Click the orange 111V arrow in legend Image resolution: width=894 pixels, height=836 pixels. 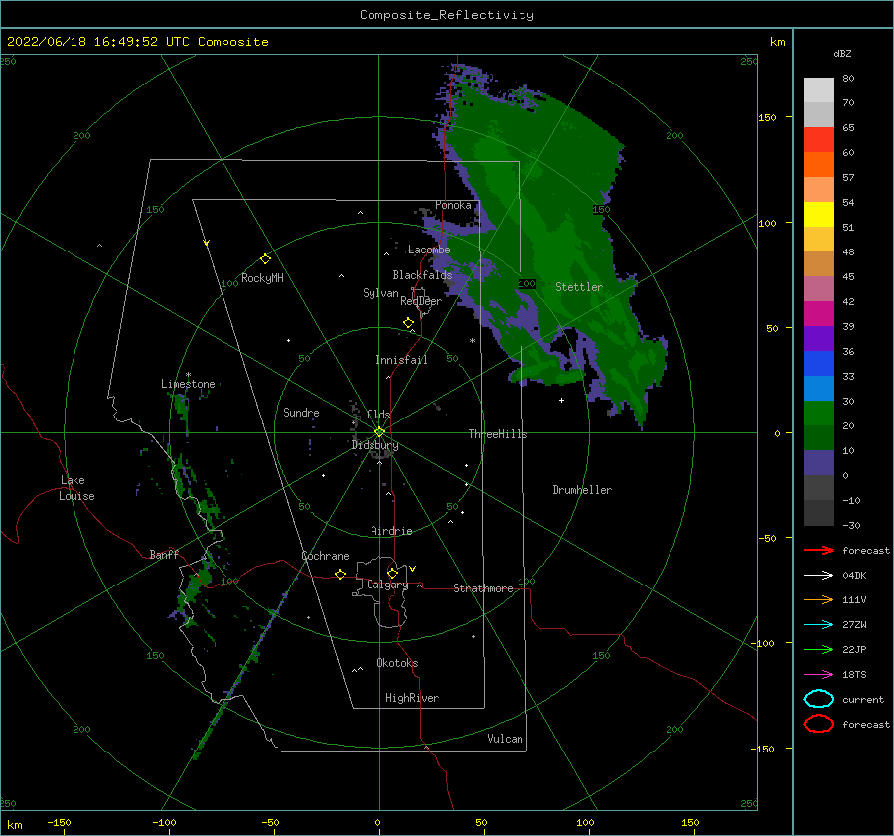pos(819,599)
